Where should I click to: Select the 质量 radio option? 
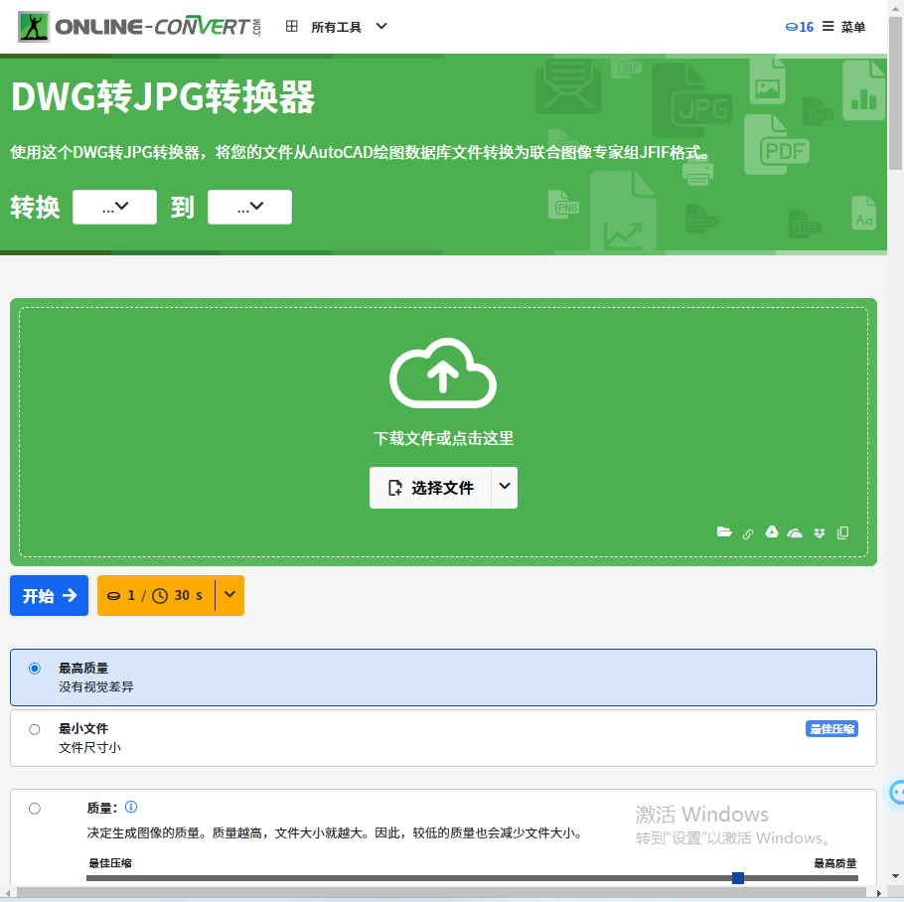[x=35, y=809]
